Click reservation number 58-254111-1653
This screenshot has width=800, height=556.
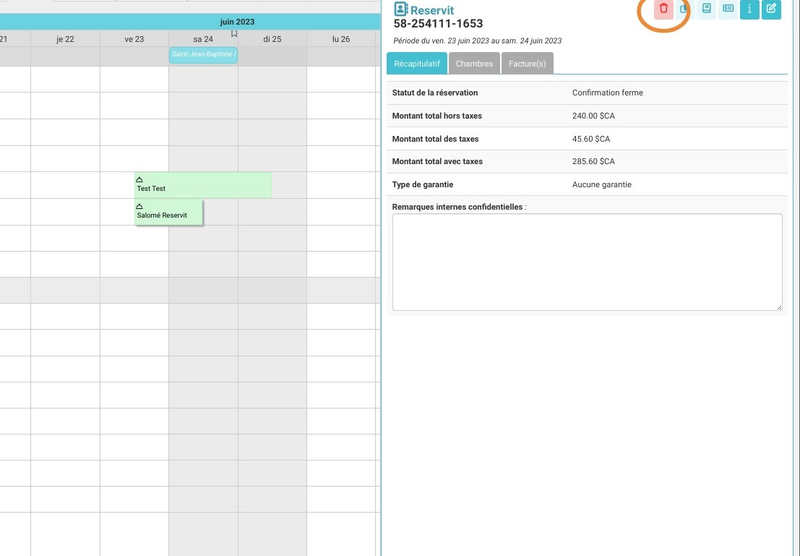click(x=438, y=23)
